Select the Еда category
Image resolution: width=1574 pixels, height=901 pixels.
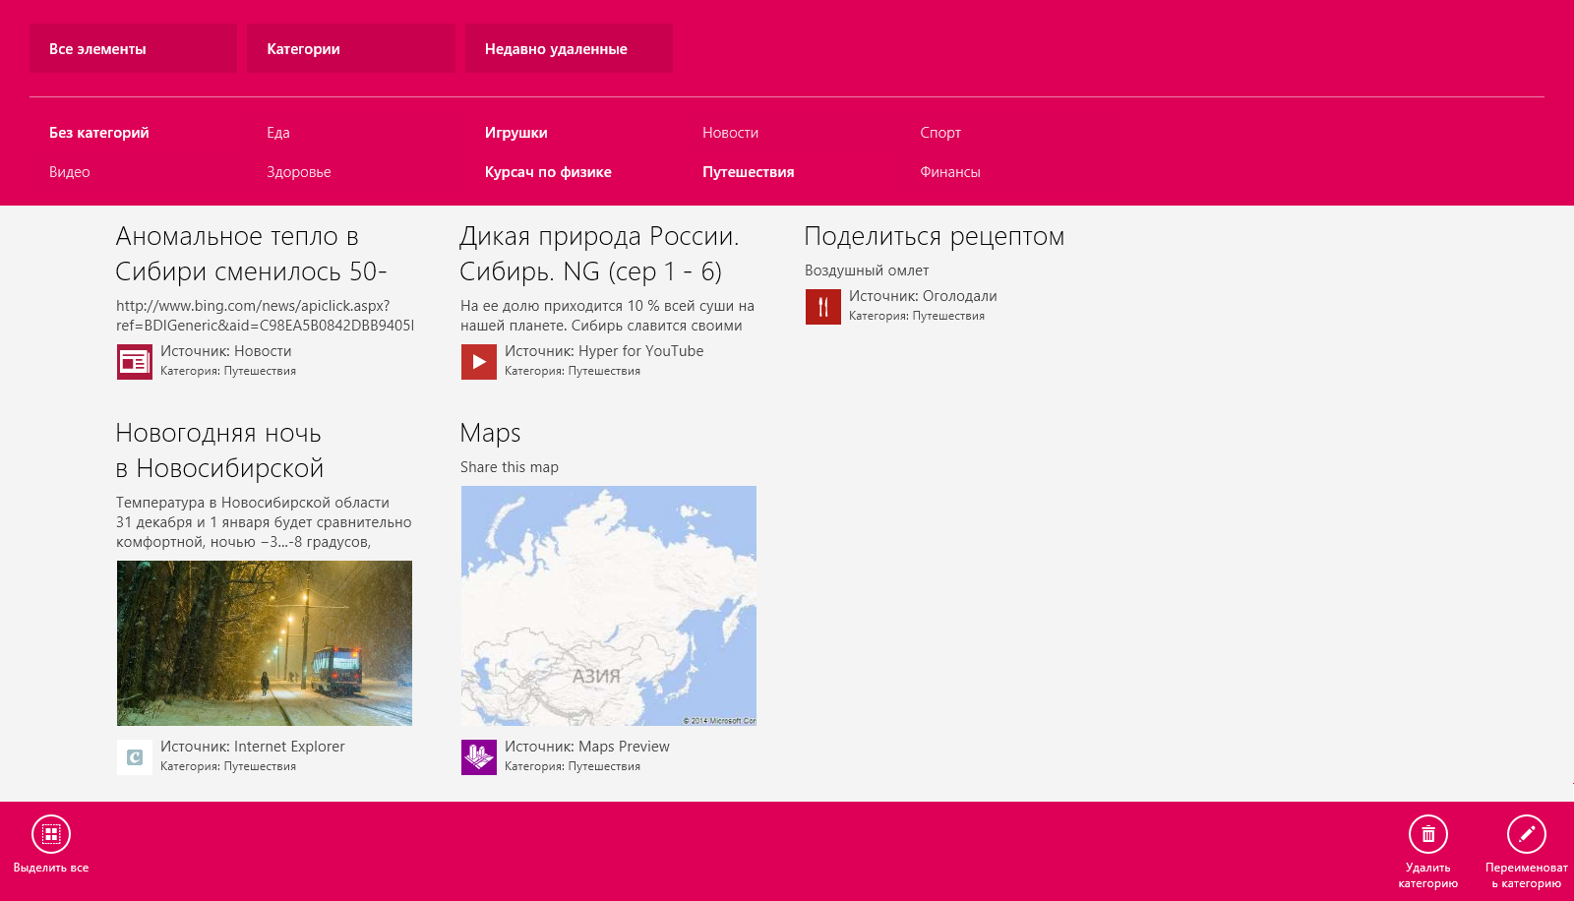(x=278, y=133)
